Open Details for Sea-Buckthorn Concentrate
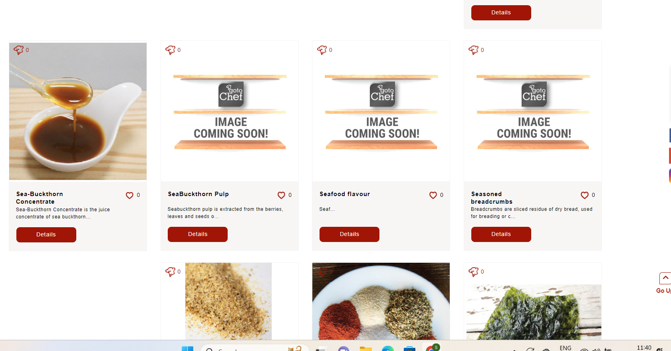The image size is (671, 351). point(46,235)
